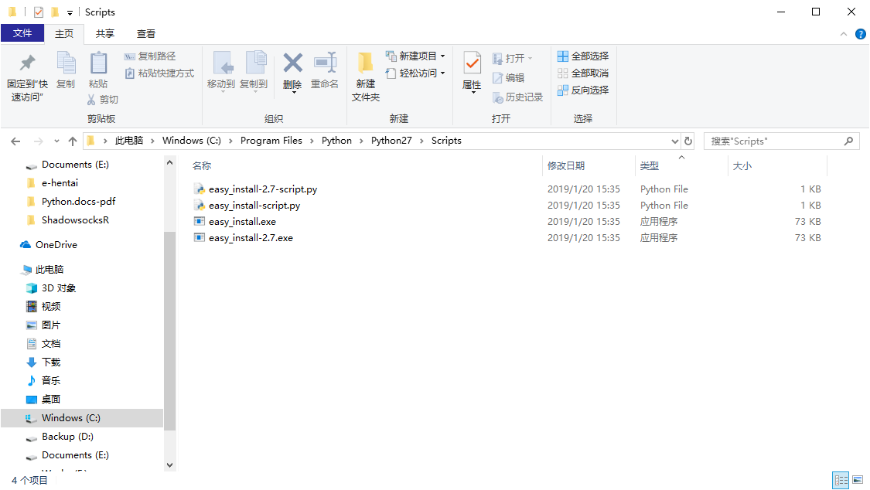Open Python.docs-pdf in the sidebar

(x=78, y=201)
